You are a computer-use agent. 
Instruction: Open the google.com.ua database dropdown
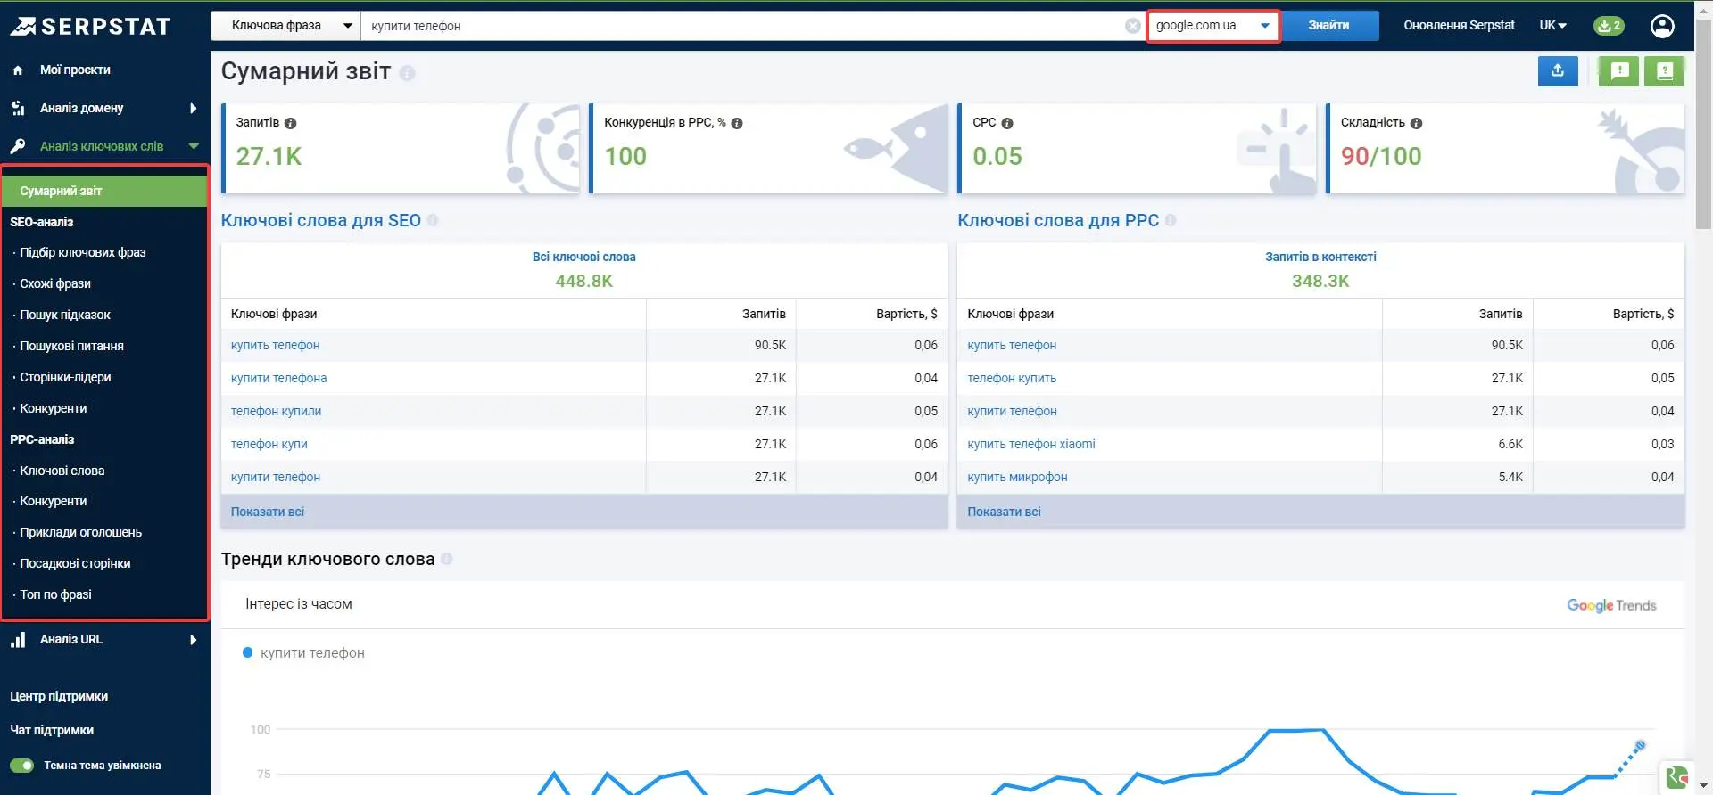pyautogui.click(x=1213, y=26)
